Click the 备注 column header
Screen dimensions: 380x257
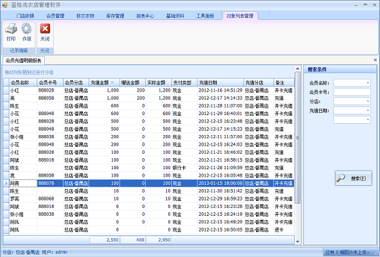(284, 83)
